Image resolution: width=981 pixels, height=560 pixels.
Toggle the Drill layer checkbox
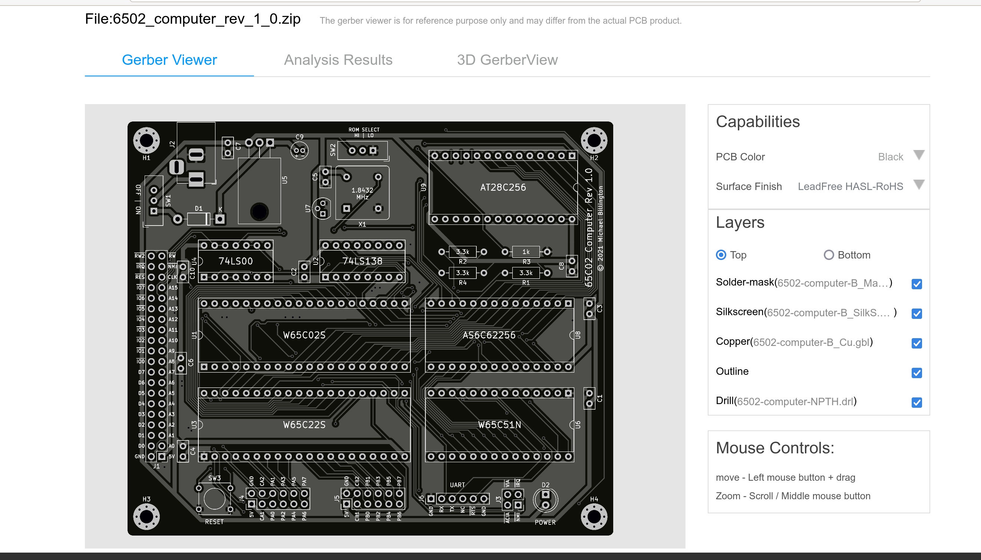point(917,402)
